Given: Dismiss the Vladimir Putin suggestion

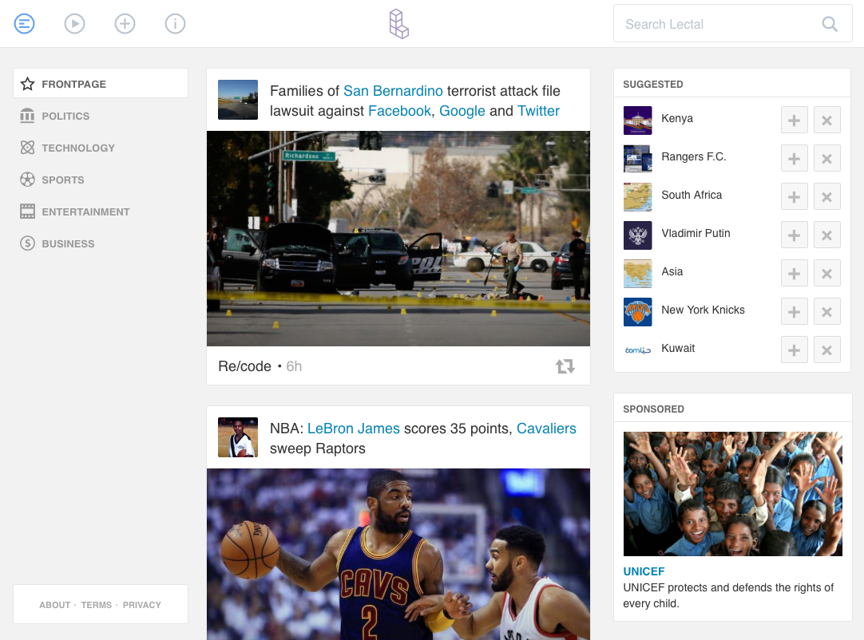Looking at the screenshot, I should [x=826, y=235].
